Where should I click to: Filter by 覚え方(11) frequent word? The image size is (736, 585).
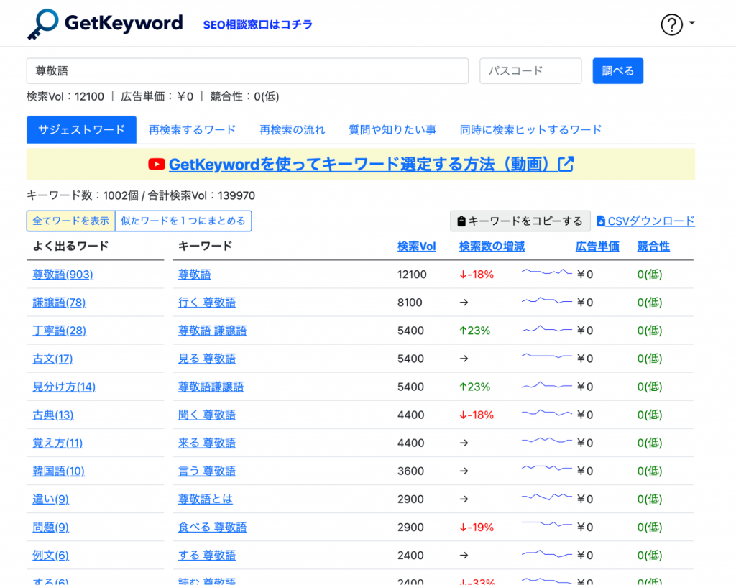[x=57, y=443]
